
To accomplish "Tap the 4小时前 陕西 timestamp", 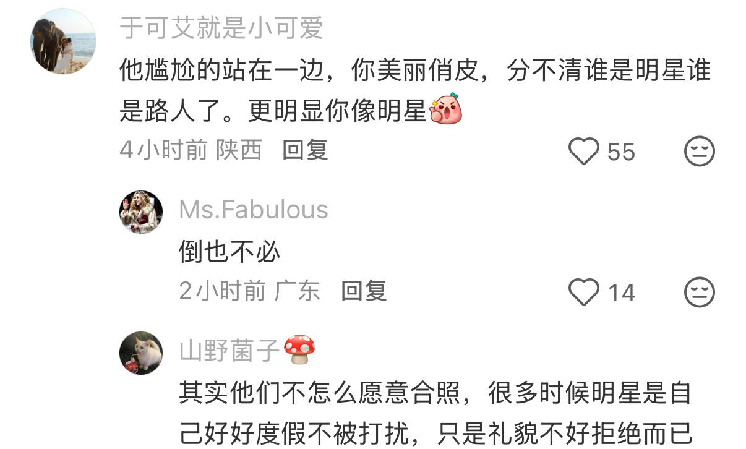I will click(191, 150).
